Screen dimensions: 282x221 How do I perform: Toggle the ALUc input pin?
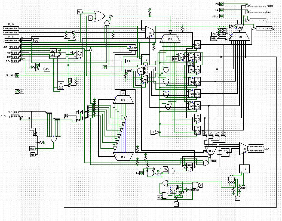coord(222,16)
